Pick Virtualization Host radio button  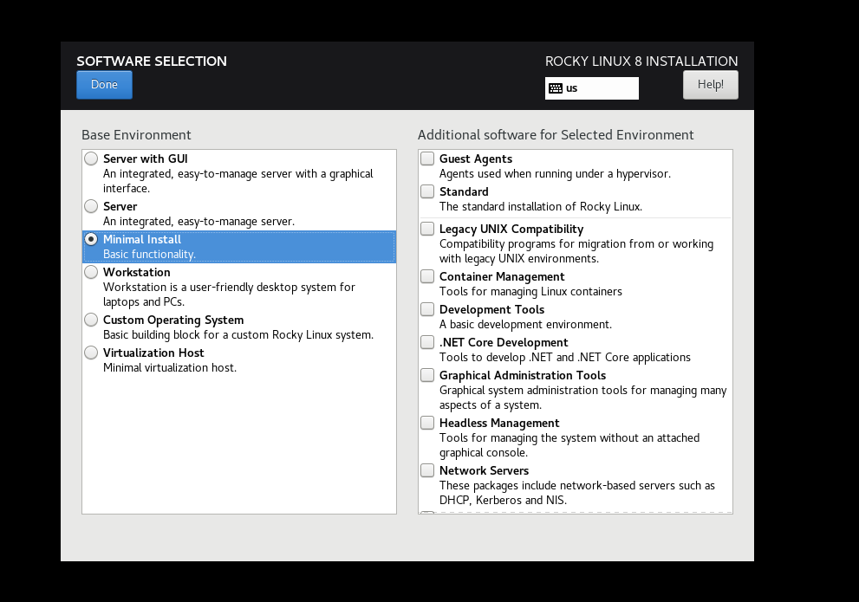point(91,353)
